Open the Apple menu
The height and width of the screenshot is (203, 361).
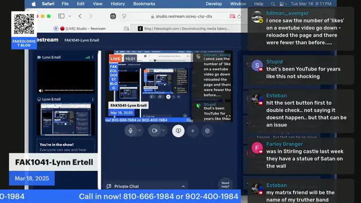[x=34, y=4]
